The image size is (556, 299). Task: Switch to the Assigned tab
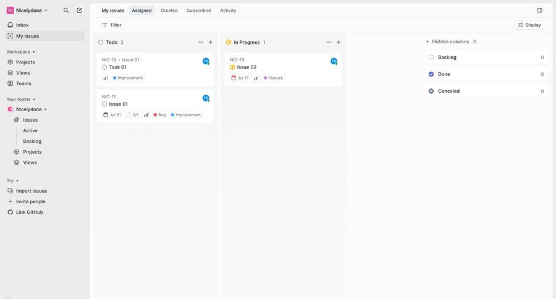(x=141, y=11)
